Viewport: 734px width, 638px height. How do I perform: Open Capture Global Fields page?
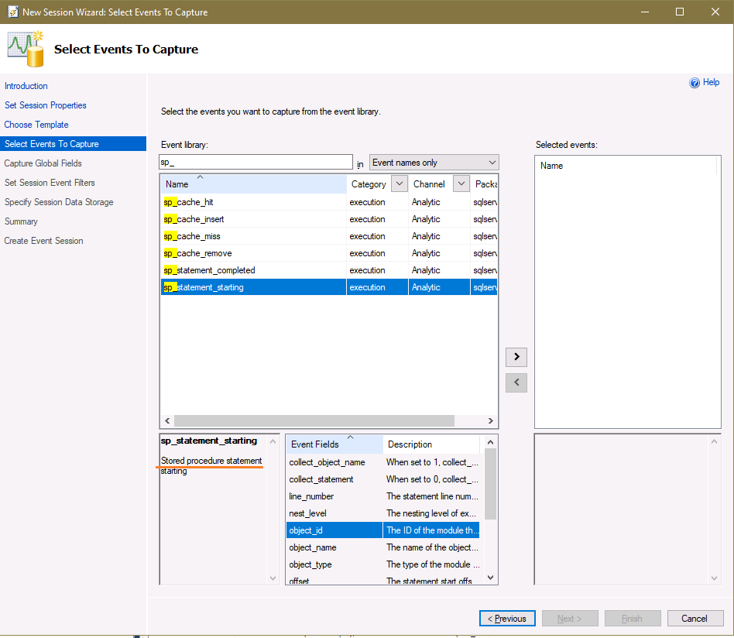tap(43, 163)
